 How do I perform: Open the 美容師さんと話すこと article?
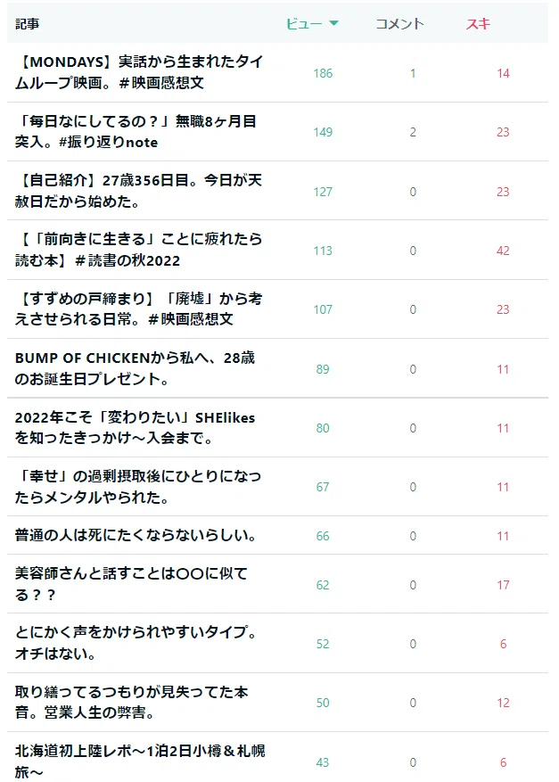[131, 584]
